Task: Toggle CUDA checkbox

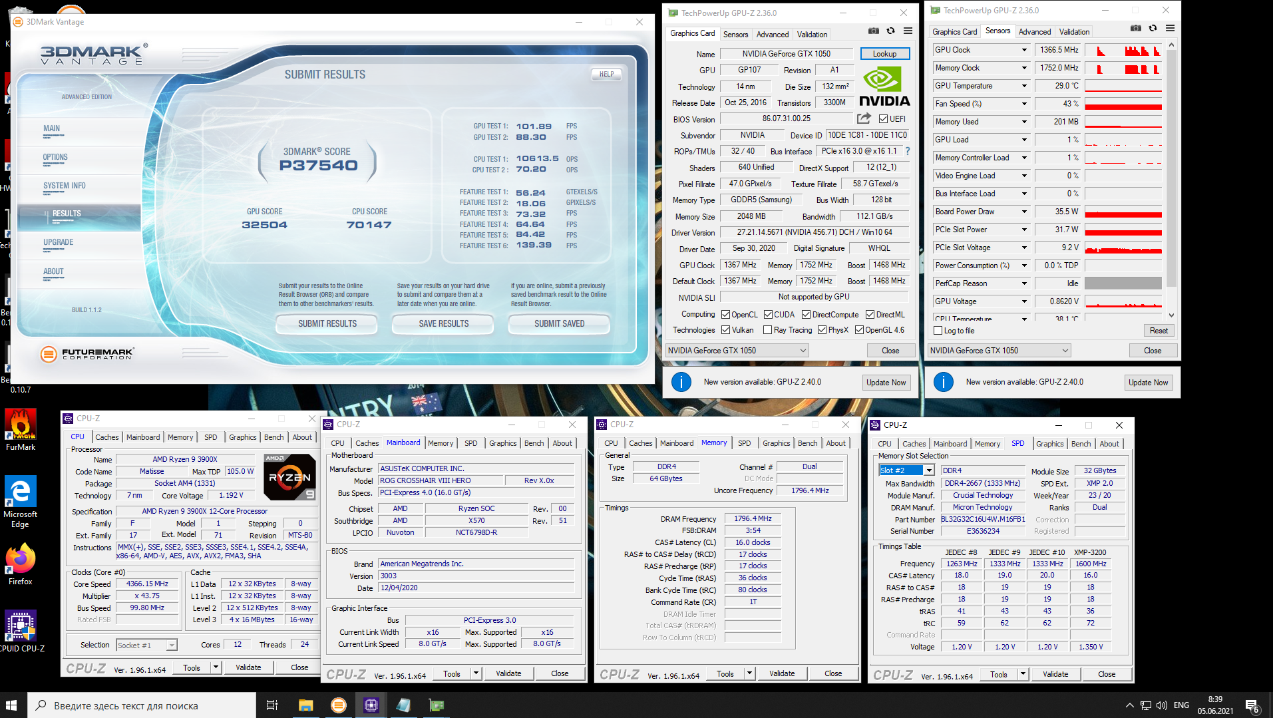Action: point(768,315)
